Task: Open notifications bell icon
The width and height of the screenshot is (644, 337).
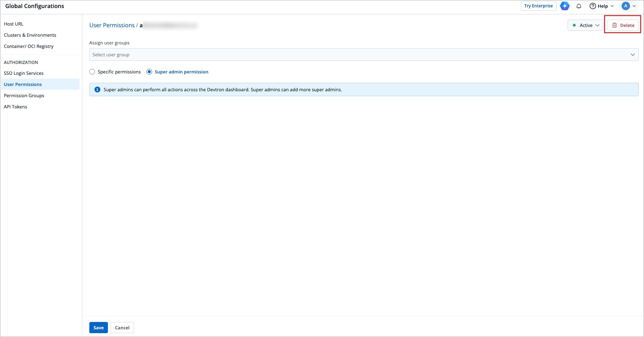Action: point(579,6)
